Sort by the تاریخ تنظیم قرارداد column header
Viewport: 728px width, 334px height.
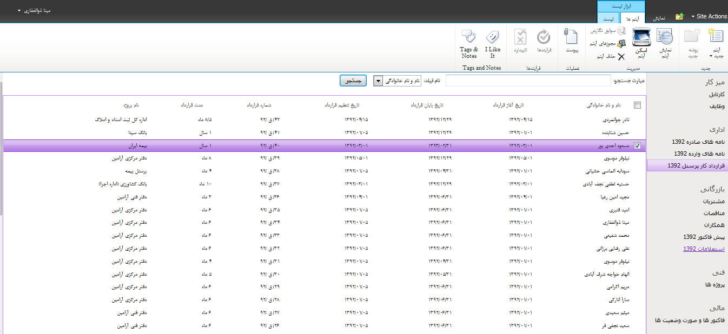click(x=342, y=105)
